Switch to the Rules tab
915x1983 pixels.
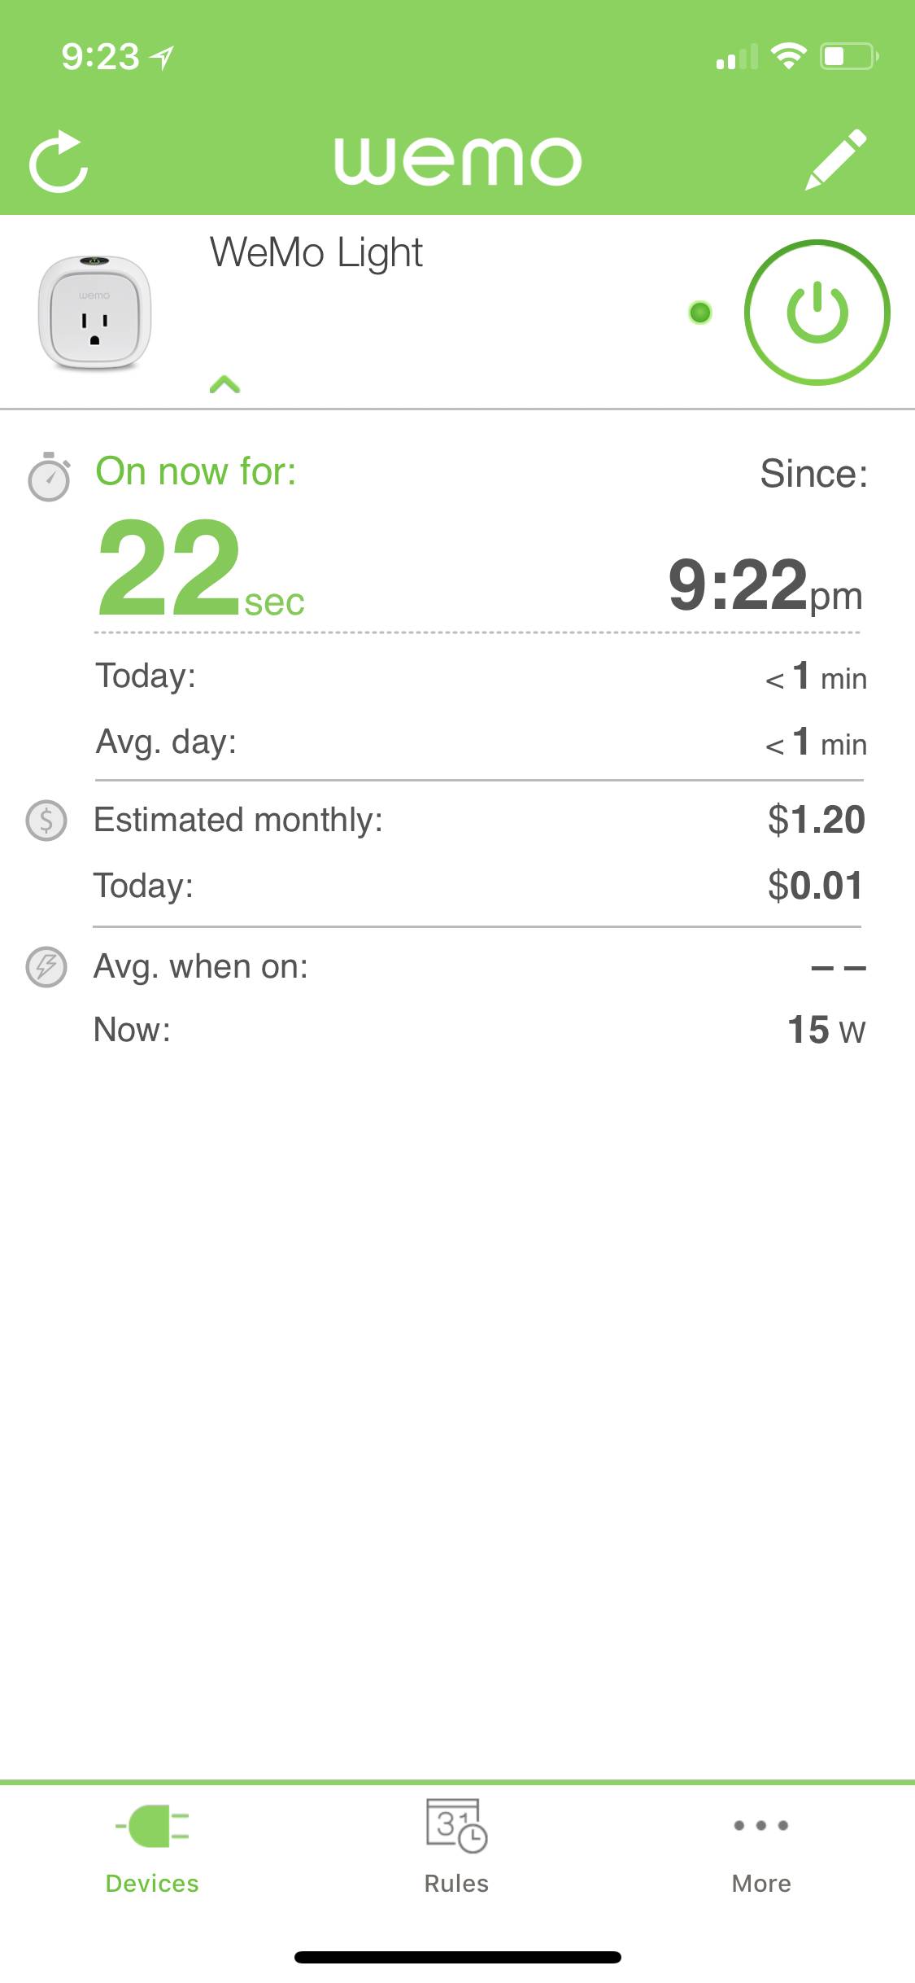tap(456, 1848)
